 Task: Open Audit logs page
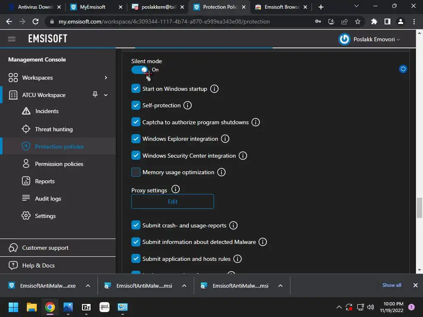[48, 199]
